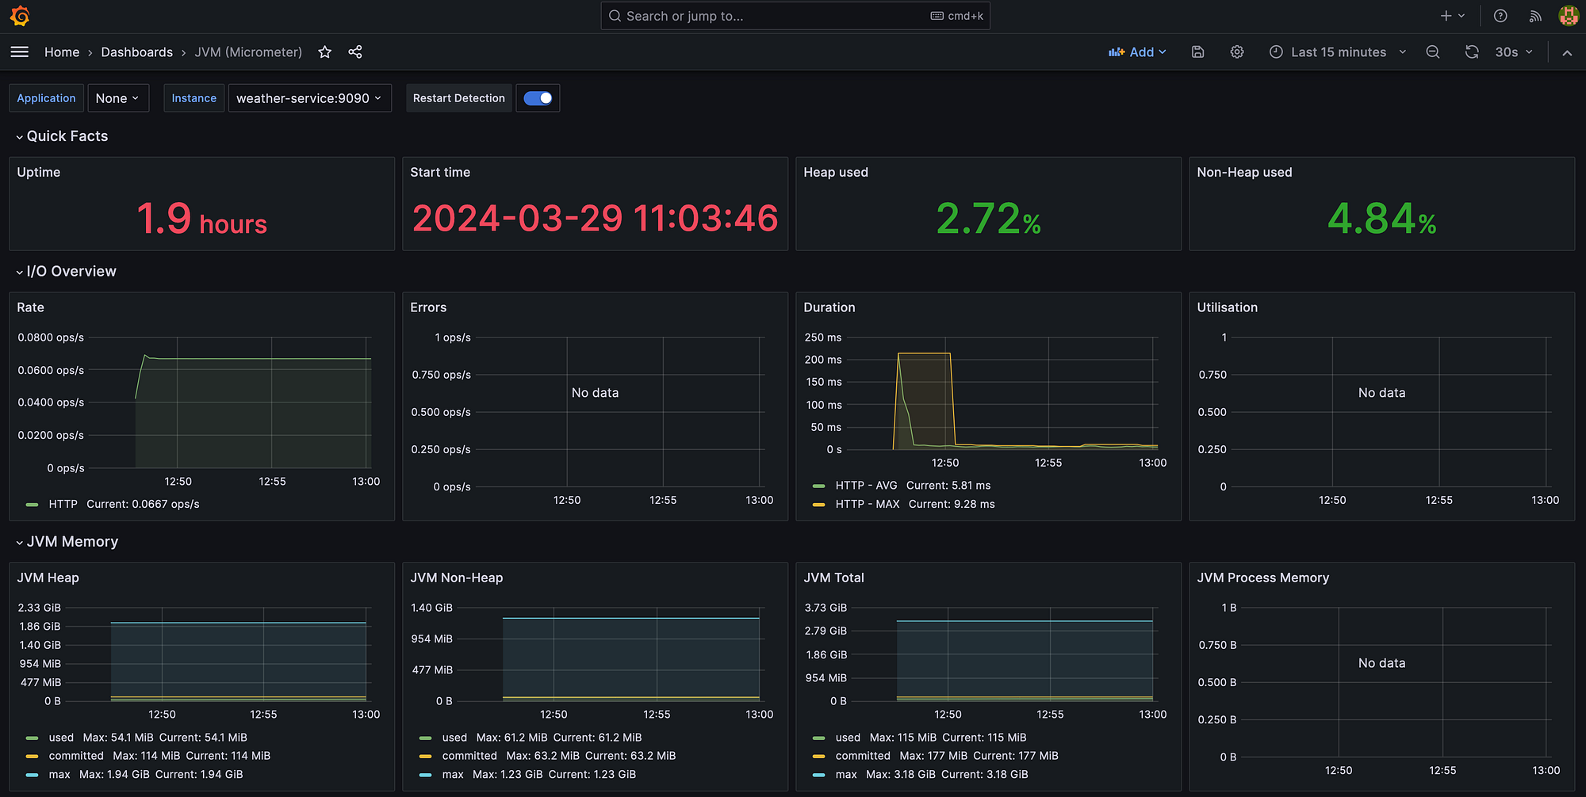Viewport: 1586px width, 797px height.
Task: Share the dashboard via share icon
Action: click(x=355, y=52)
